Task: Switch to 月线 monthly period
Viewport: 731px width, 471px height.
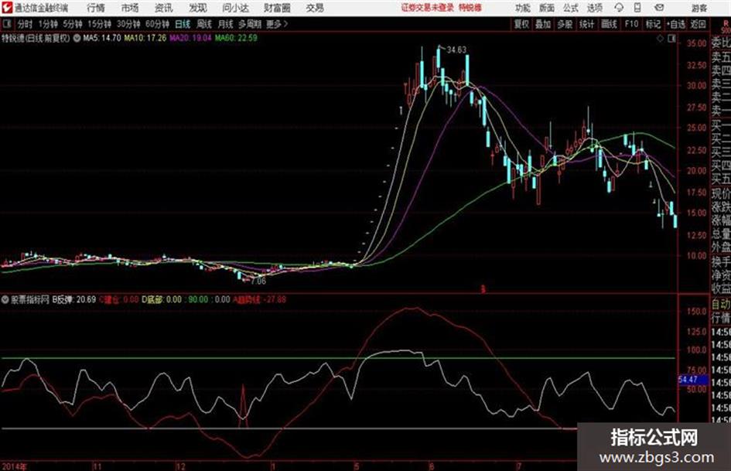Action: point(226,24)
